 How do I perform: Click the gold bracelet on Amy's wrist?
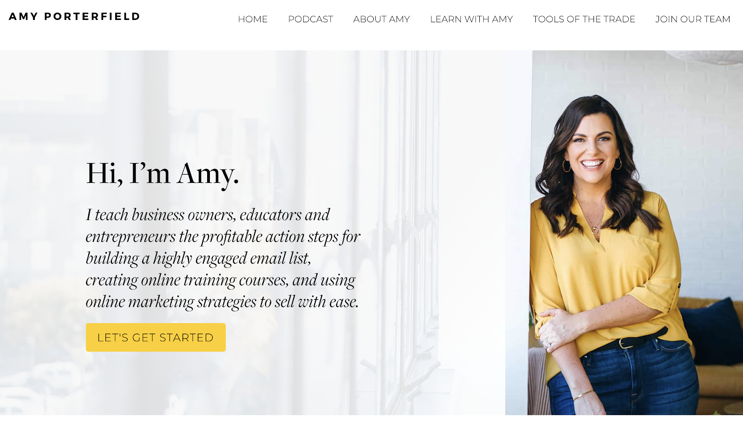tap(583, 395)
